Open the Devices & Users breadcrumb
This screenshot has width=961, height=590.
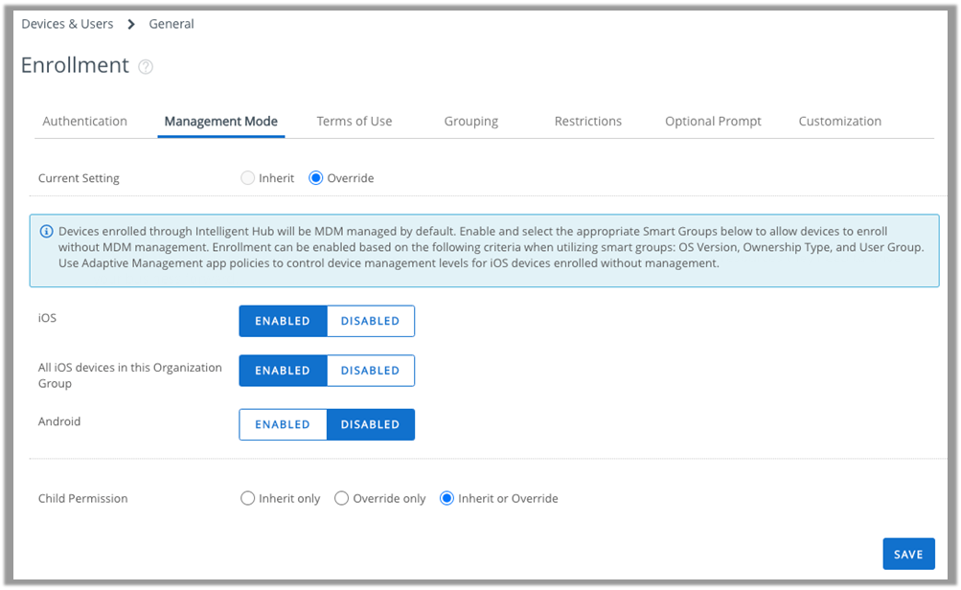tap(67, 24)
